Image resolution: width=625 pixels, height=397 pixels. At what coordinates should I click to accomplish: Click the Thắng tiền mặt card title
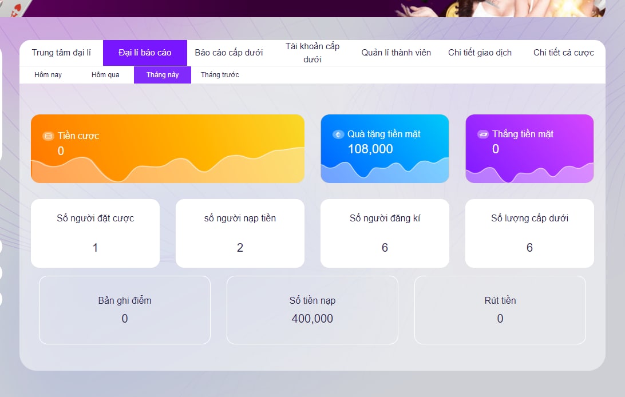click(x=523, y=134)
